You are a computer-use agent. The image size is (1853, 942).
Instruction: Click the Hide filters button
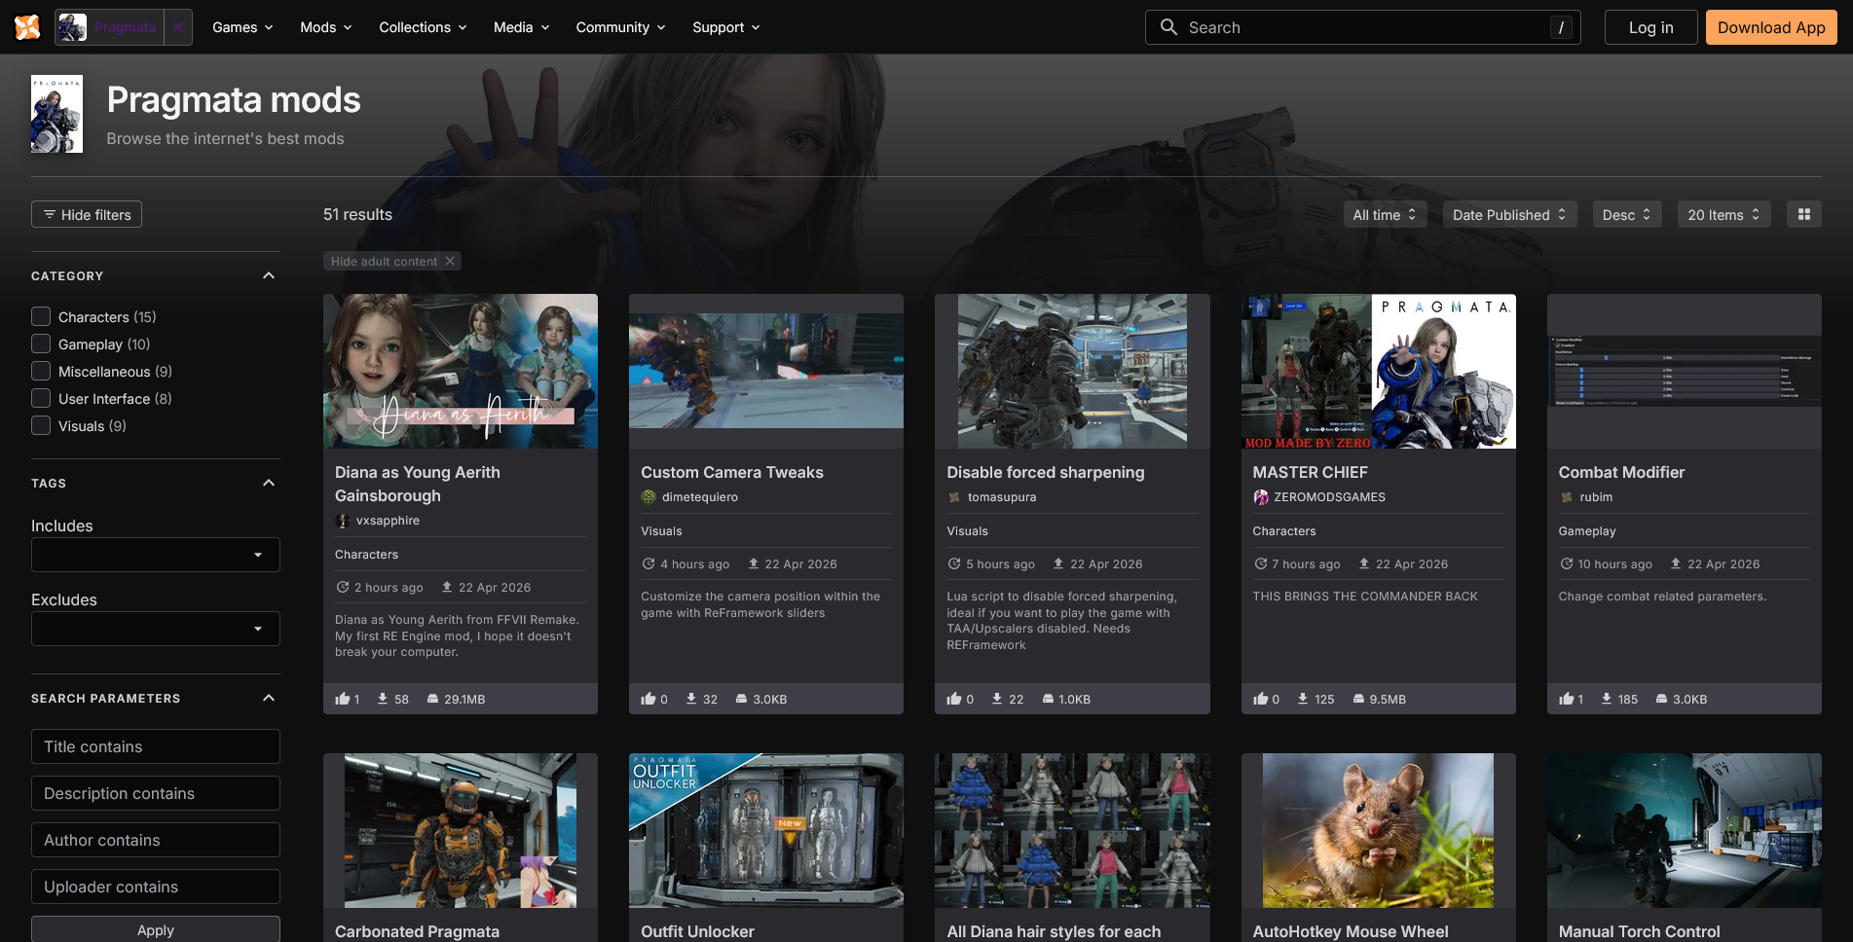pyautogui.click(x=87, y=214)
